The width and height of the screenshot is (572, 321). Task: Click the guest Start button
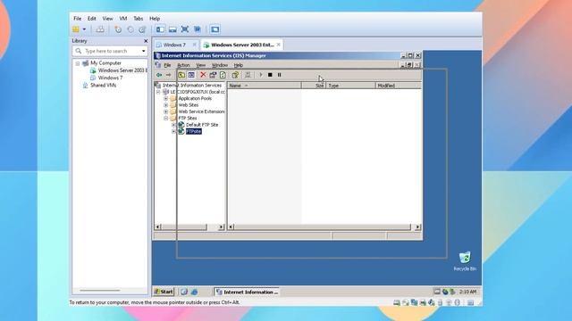[x=164, y=292]
